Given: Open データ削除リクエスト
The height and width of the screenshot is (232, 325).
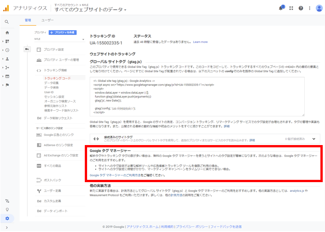Looking at the screenshot, I should (x=58, y=118).
